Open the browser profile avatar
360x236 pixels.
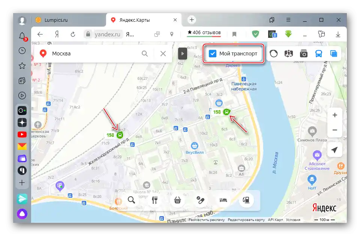(x=22, y=20)
